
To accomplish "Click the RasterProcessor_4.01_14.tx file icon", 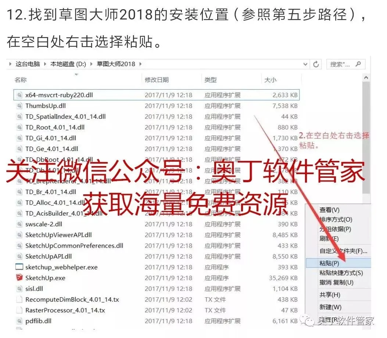I will pos(19,310).
